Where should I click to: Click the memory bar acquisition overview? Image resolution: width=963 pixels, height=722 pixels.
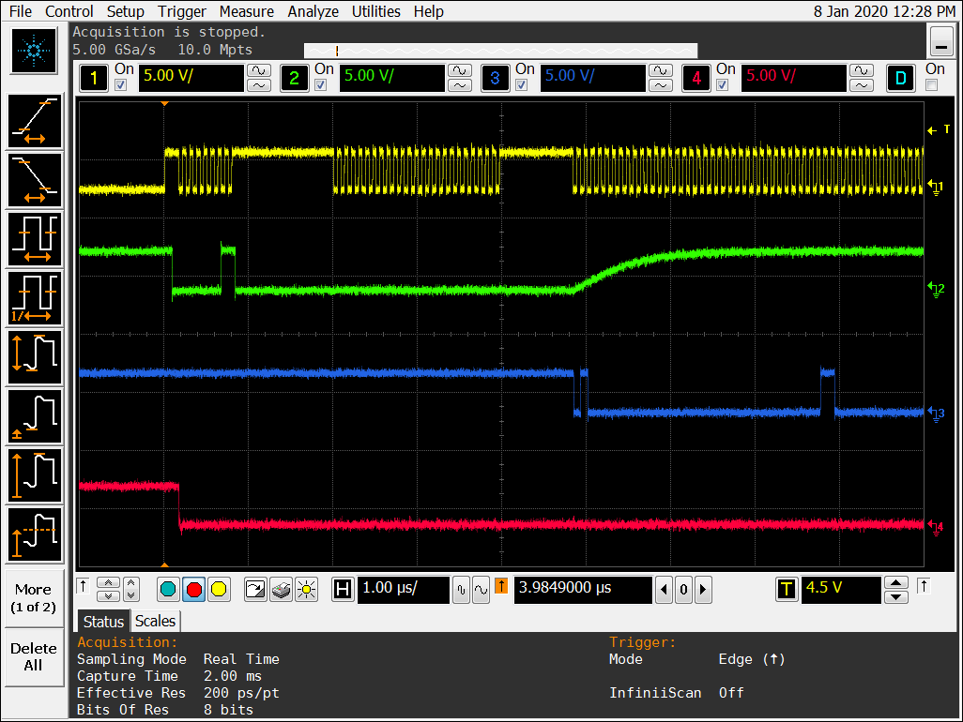500,51
